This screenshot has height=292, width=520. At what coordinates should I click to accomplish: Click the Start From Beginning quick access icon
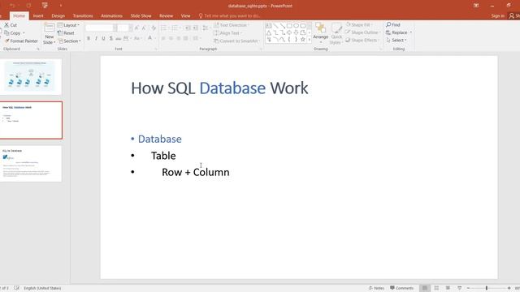(x=45, y=6)
